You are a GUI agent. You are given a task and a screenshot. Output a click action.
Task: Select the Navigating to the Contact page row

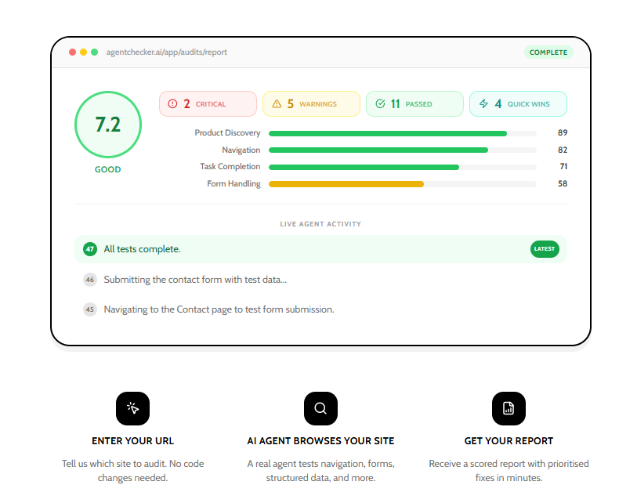(320, 309)
